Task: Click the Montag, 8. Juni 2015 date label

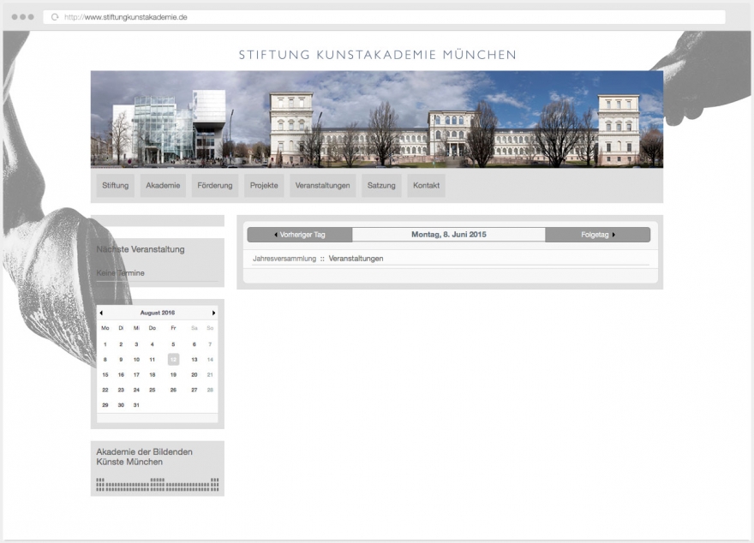Action: click(x=449, y=235)
